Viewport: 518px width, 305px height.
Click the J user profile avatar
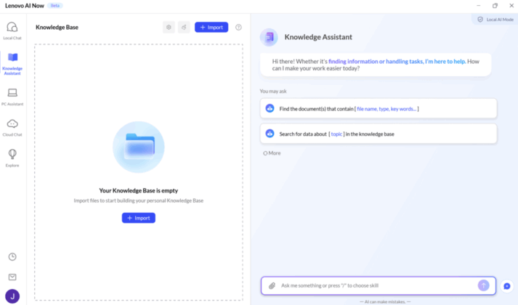pos(12,296)
